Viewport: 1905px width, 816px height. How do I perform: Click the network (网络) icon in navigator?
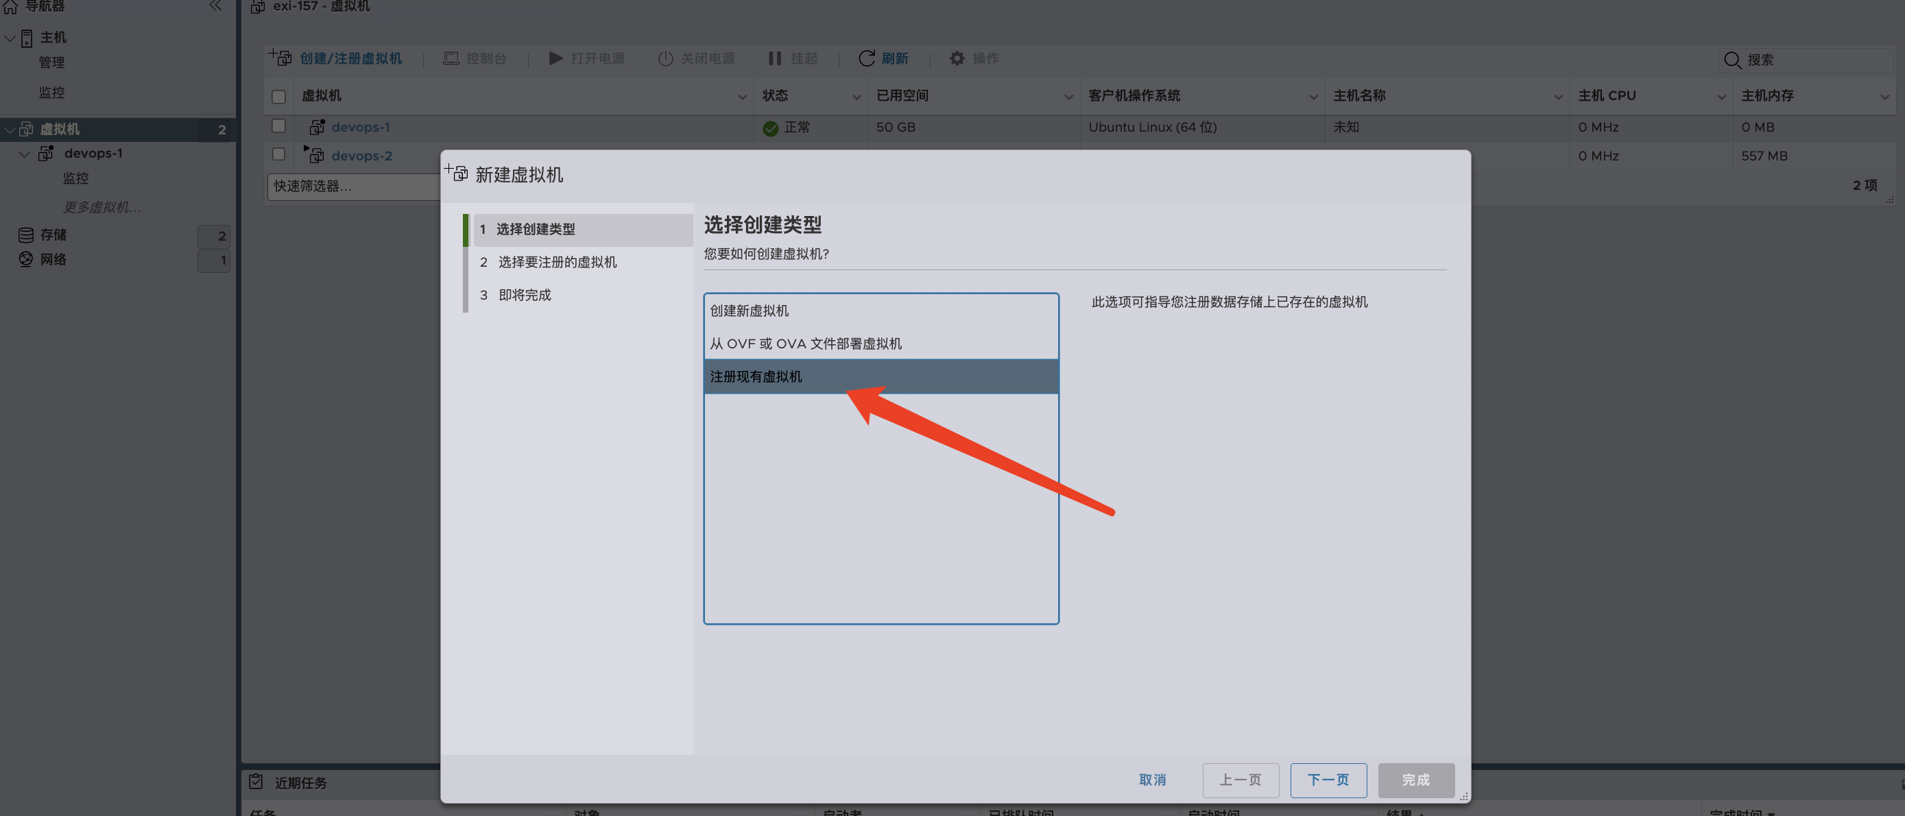(x=26, y=260)
